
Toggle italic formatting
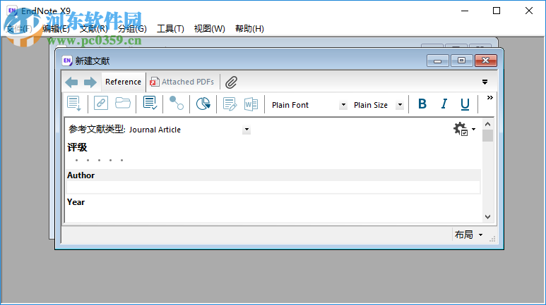click(444, 104)
